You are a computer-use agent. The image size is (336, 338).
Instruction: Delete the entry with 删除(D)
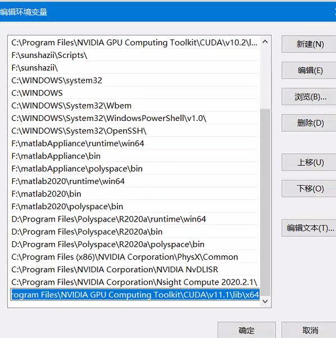point(309,123)
